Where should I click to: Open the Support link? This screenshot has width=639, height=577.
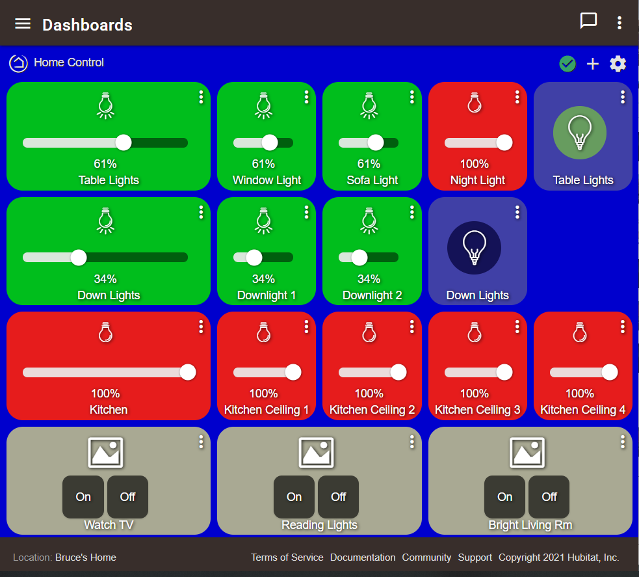pos(475,557)
